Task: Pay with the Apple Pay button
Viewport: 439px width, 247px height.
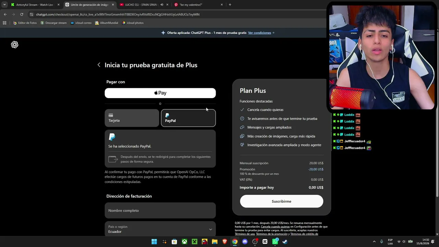Action: pyautogui.click(x=160, y=93)
